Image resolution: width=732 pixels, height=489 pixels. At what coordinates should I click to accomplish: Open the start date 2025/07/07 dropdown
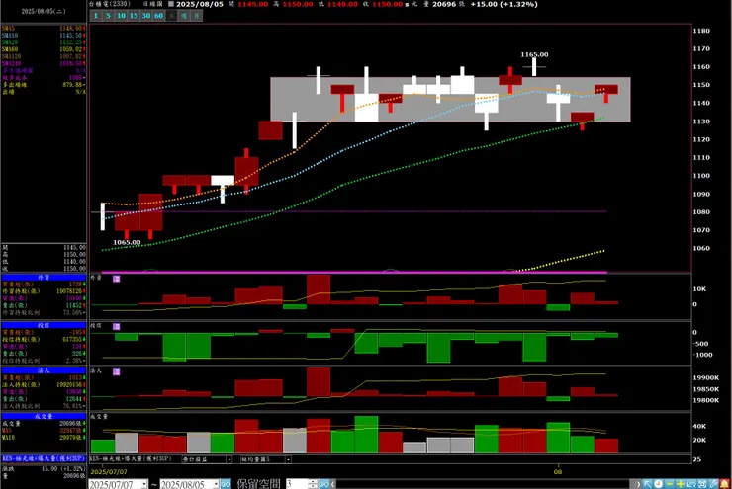[x=144, y=484]
